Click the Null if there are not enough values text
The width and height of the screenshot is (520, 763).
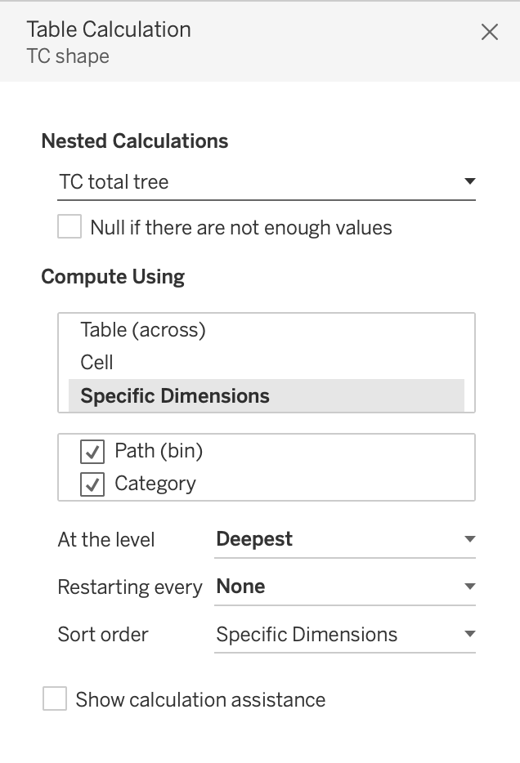241,228
